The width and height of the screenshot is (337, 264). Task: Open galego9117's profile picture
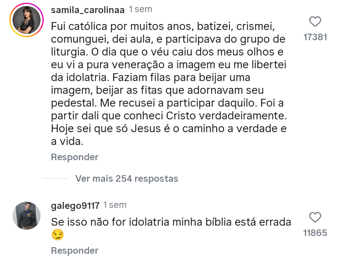(x=26, y=215)
